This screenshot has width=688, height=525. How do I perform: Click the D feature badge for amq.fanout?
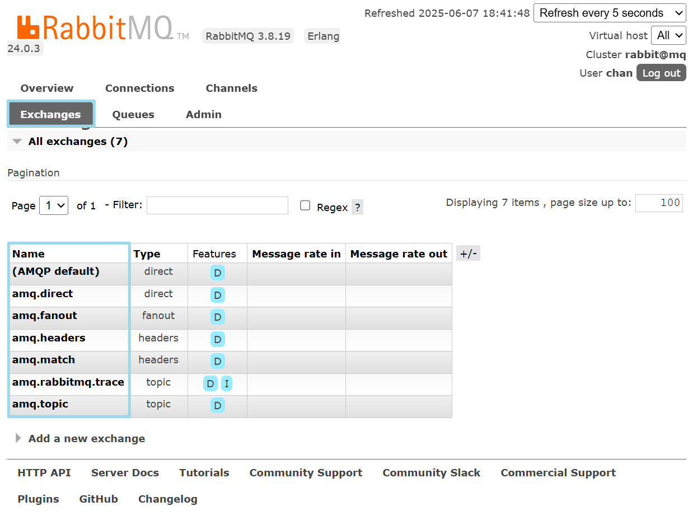click(218, 317)
